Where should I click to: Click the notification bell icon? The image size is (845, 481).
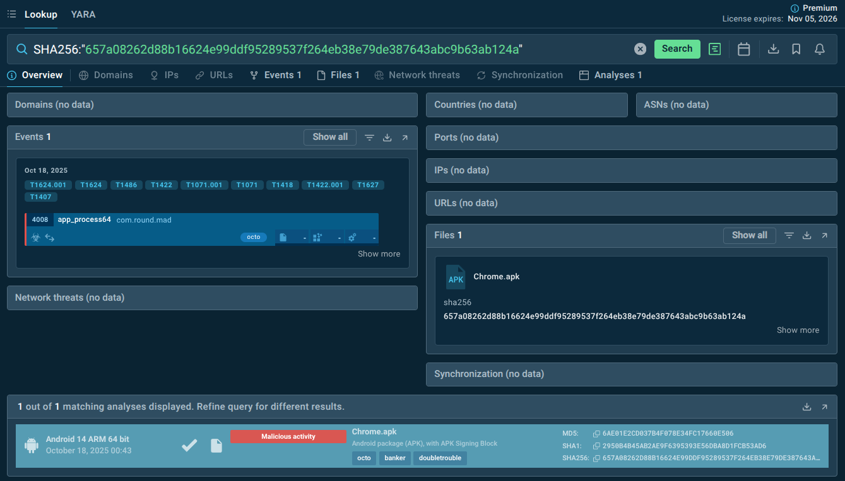(820, 49)
